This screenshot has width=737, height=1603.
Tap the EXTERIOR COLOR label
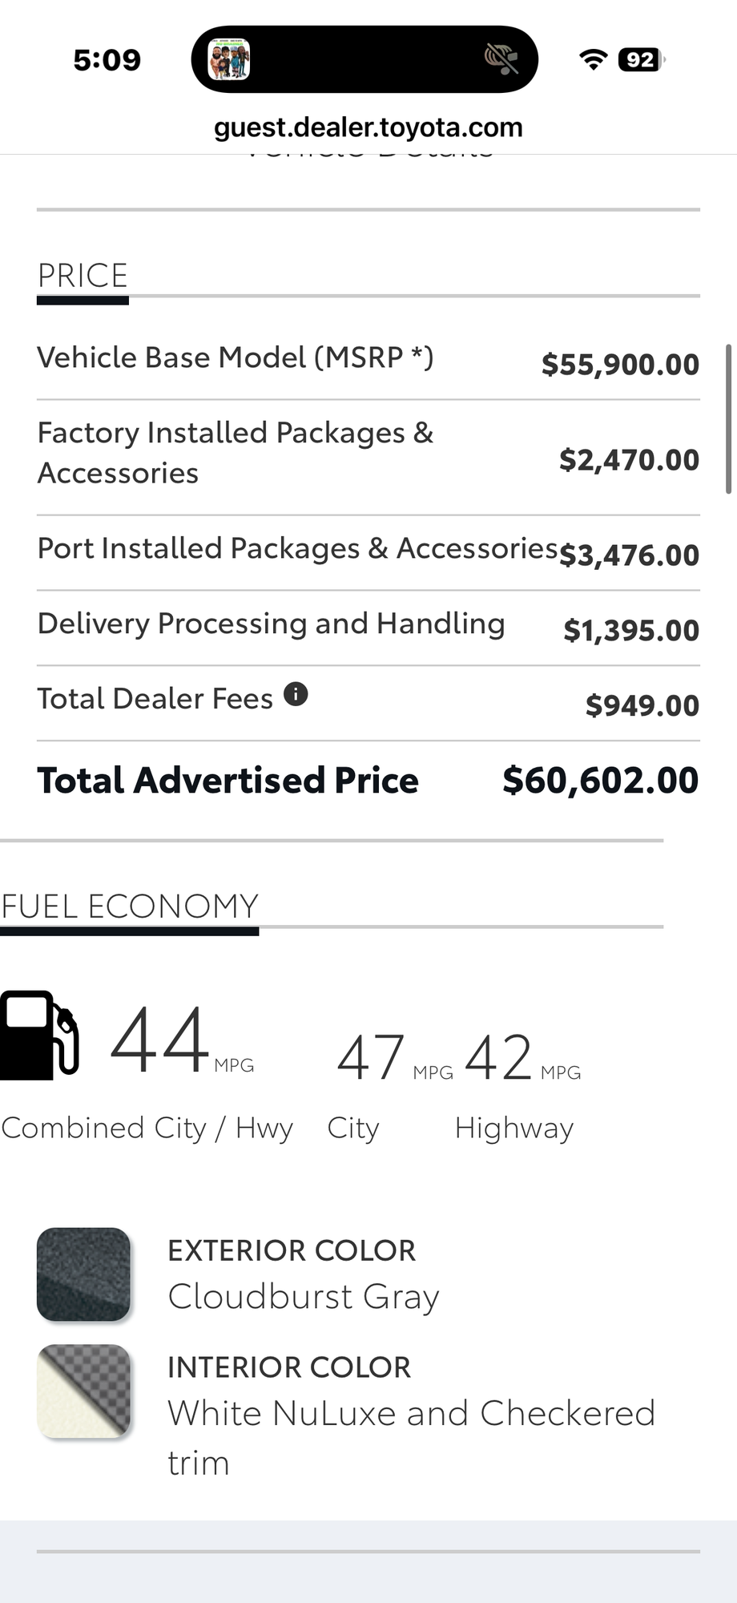(x=292, y=1250)
